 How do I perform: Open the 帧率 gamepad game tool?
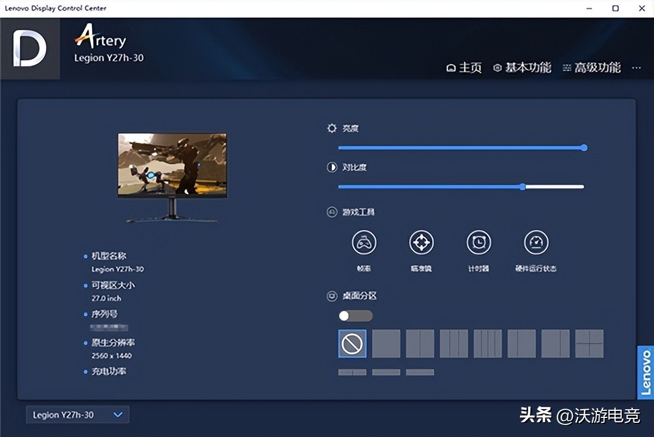[364, 242]
